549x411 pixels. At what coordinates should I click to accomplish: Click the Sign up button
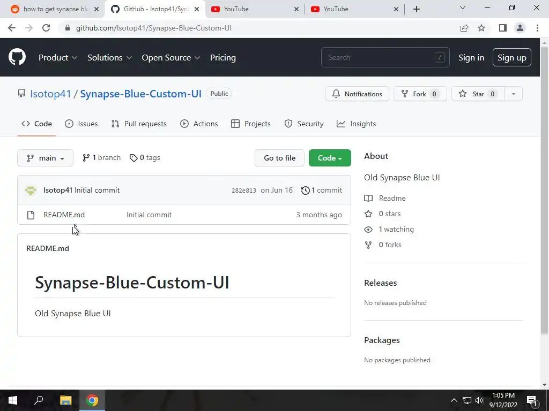pos(512,58)
